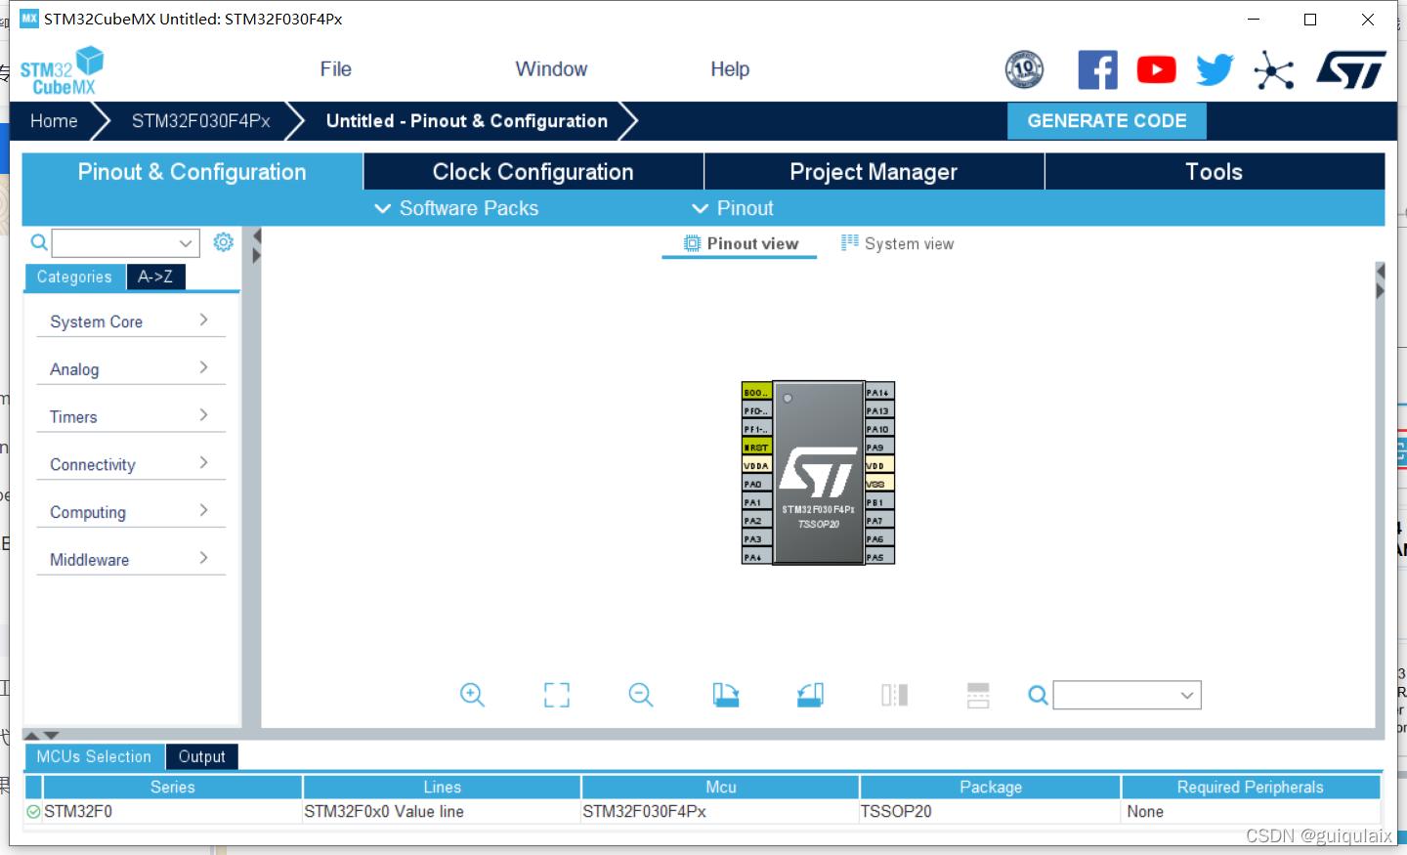Screen dimensions: 1407x855
Task: Go to Home breadcrumb
Action: point(54,121)
